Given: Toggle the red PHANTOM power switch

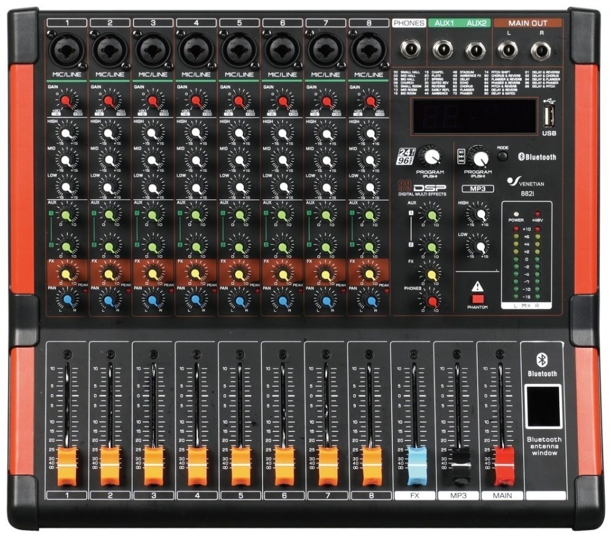Looking at the screenshot, I should 477,299.
